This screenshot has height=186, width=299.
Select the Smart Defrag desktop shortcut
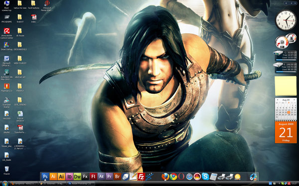[x=6, y=46]
